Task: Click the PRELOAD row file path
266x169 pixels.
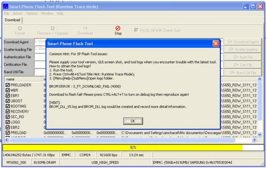Action: click(189, 133)
